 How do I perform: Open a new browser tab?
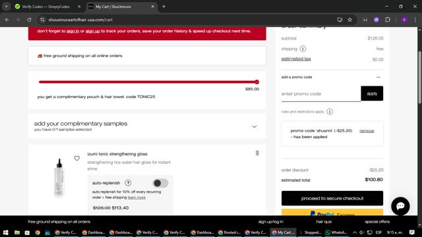pyautogui.click(x=164, y=7)
